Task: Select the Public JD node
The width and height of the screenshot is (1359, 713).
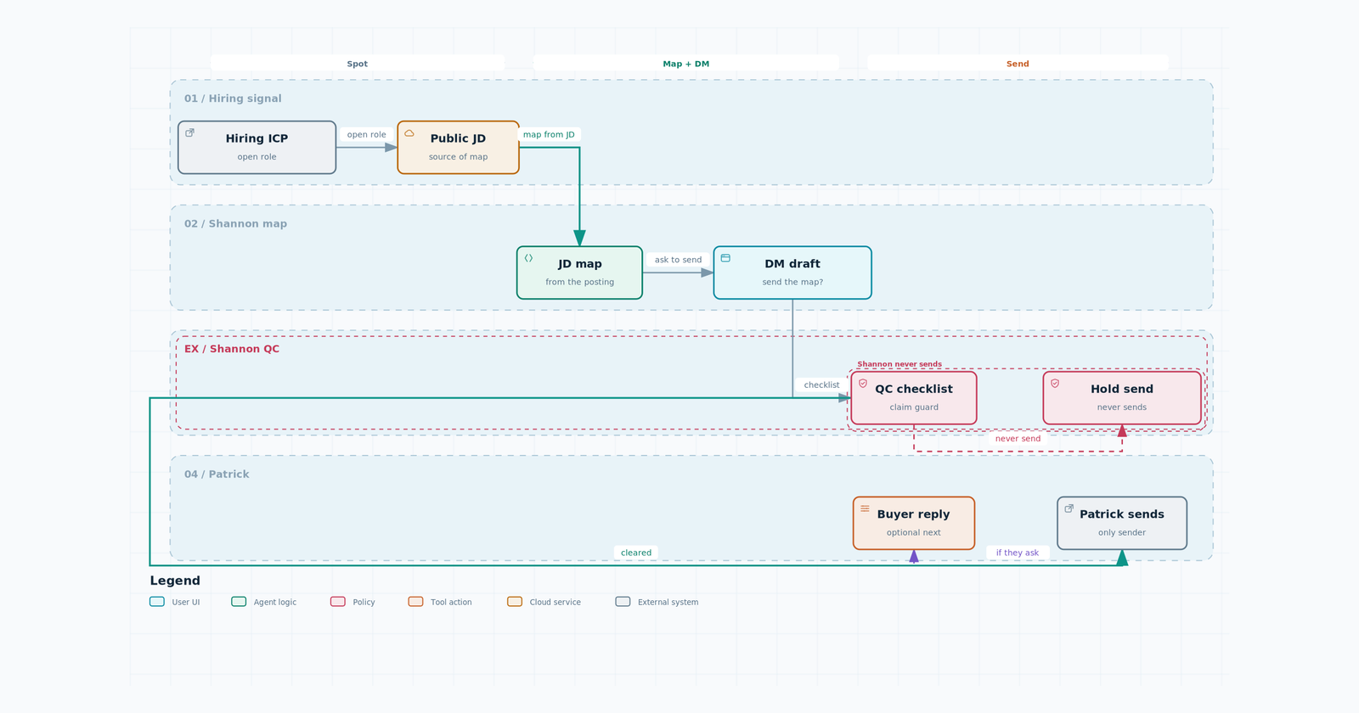Action: tap(458, 148)
